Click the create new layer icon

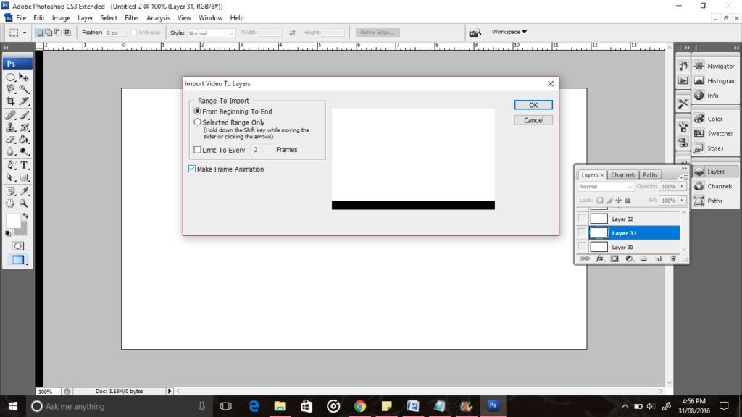(658, 258)
